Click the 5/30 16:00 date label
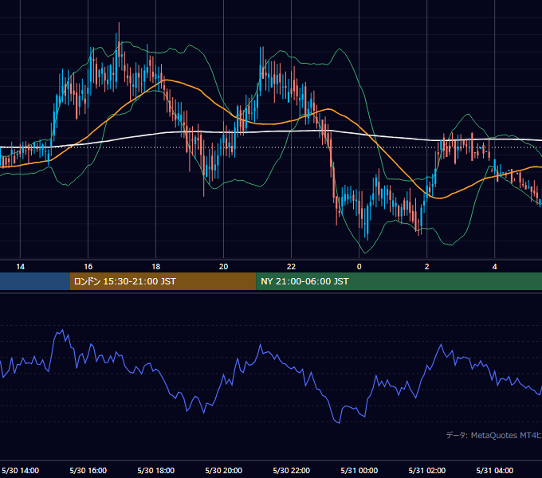The image size is (542, 478). [88, 470]
